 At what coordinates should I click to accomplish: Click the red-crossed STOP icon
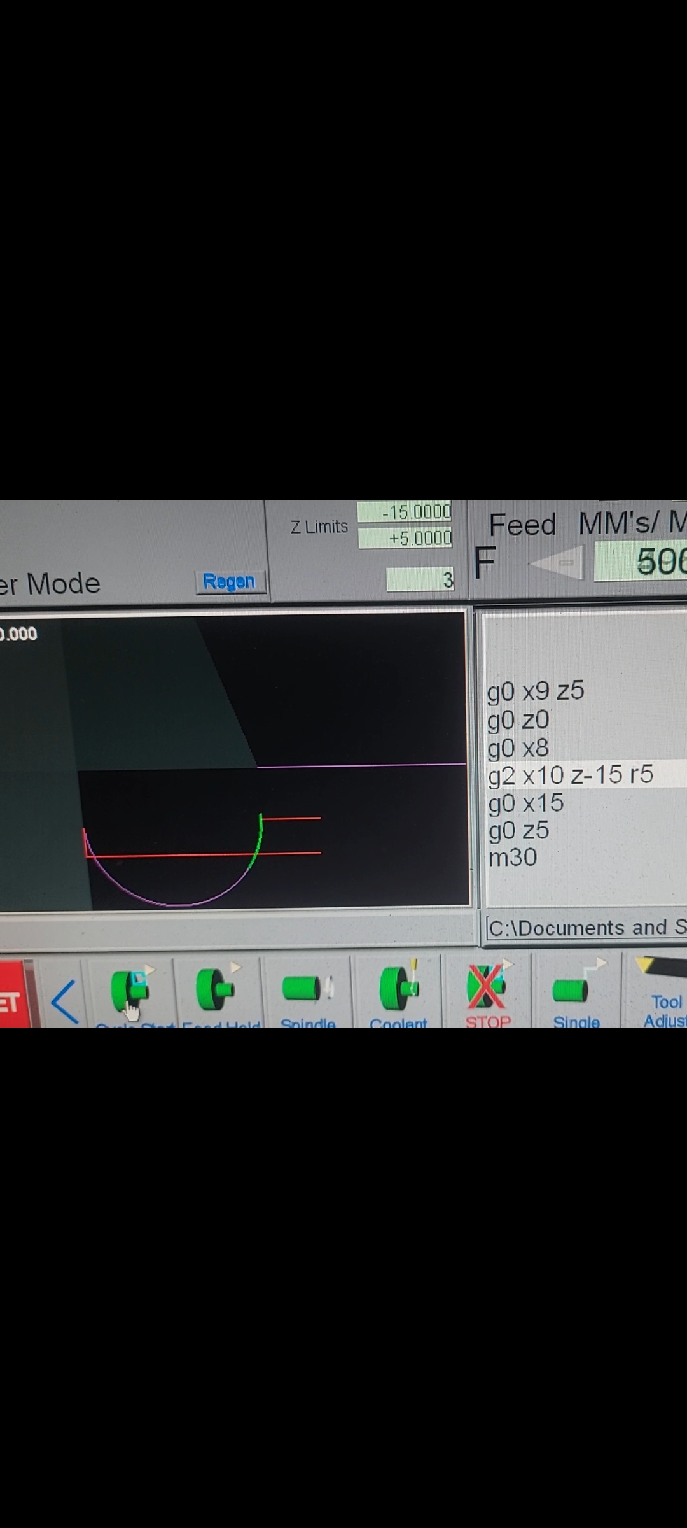pos(487,989)
